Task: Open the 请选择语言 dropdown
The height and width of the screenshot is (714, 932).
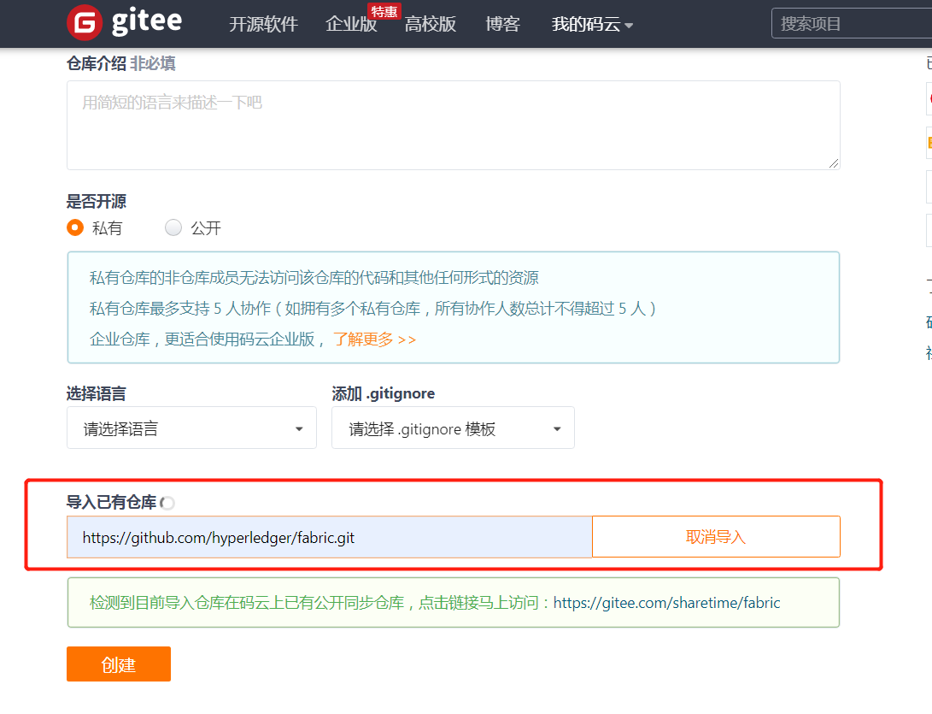Action: click(x=191, y=428)
